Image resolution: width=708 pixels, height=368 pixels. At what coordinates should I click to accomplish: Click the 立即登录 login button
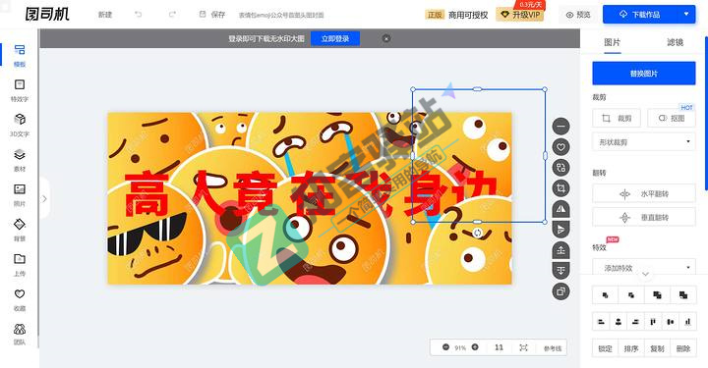click(335, 38)
